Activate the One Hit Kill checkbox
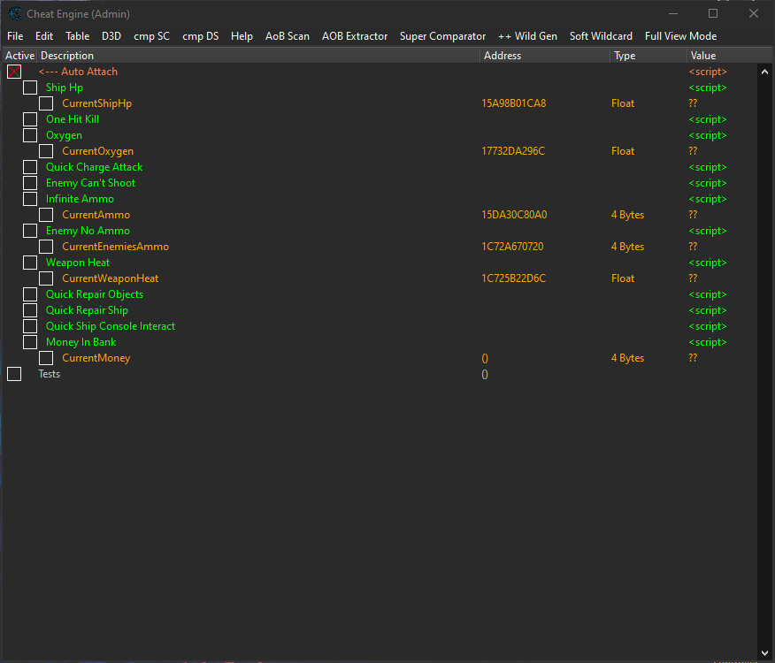Screen dimensions: 775x663 click(30, 119)
